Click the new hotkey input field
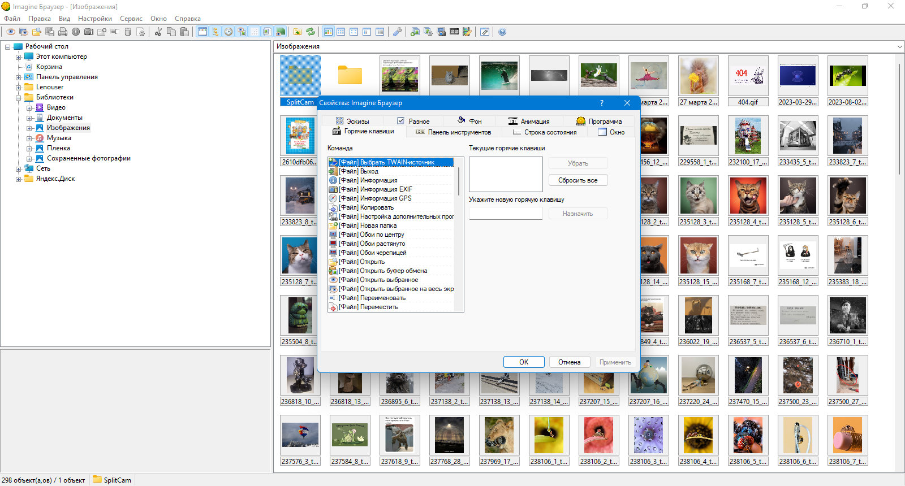 [506, 214]
